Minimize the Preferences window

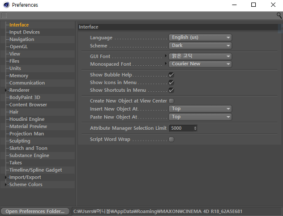(x=234, y=5)
